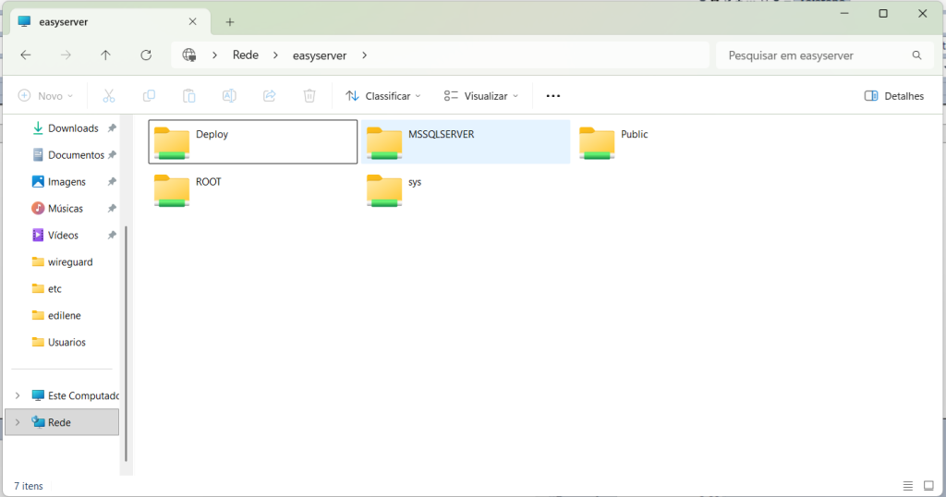Viewport: 946px width, 497px height.
Task: Open the more options ellipsis menu
Action: pyautogui.click(x=553, y=96)
